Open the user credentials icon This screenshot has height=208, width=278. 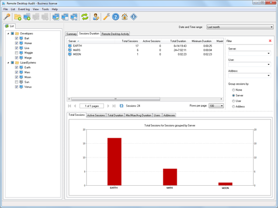click(x=96, y=17)
